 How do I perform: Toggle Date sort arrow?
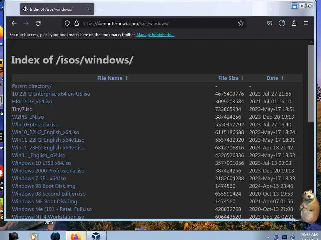282,78
